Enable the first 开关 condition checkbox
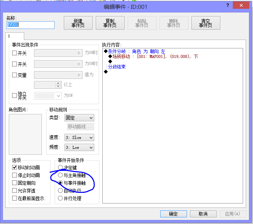Viewport: 253px width, 224px height. pyautogui.click(x=15, y=53)
